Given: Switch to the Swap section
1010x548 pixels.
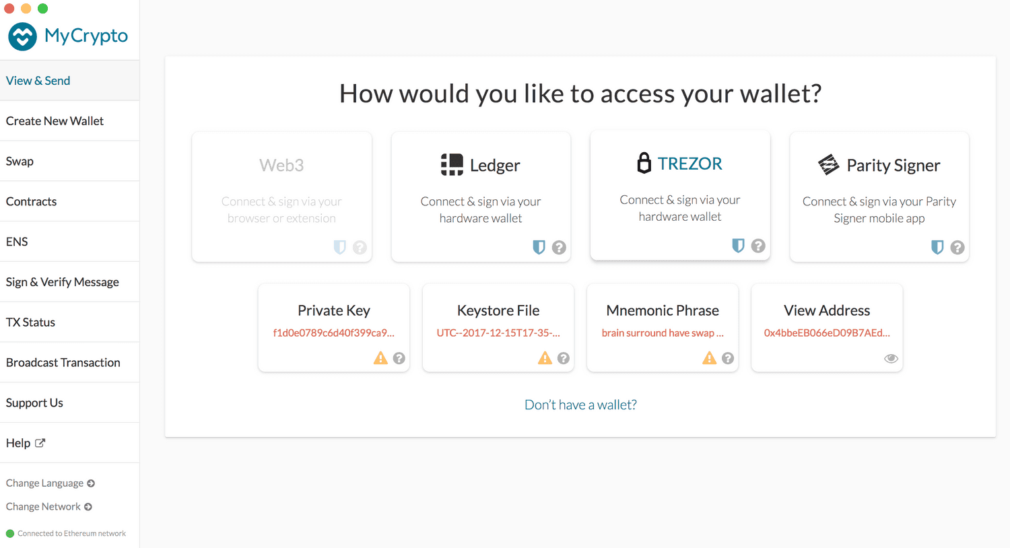Looking at the screenshot, I should (x=20, y=161).
